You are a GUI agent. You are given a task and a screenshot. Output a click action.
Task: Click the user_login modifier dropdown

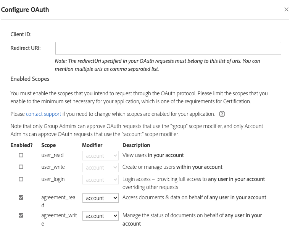(x=100, y=180)
